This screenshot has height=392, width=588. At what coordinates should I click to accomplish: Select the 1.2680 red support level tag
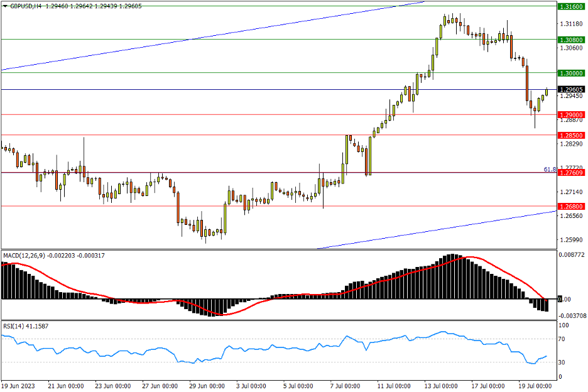click(x=570, y=206)
